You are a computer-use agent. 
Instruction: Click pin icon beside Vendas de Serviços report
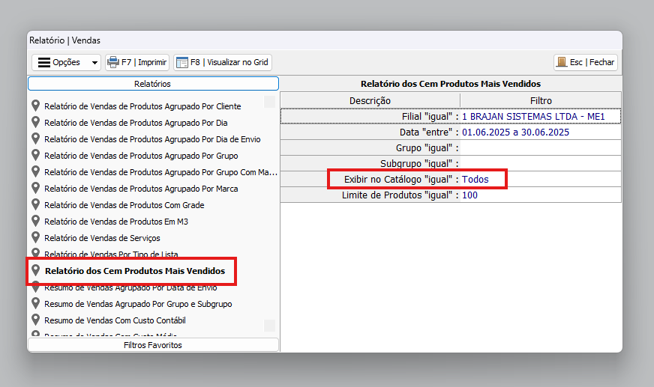(x=35, y=238)
